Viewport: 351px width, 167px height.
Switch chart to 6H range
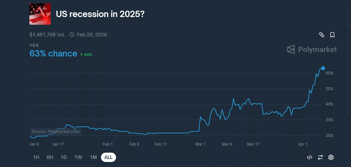pyautogui.click(x=50, y=157)
